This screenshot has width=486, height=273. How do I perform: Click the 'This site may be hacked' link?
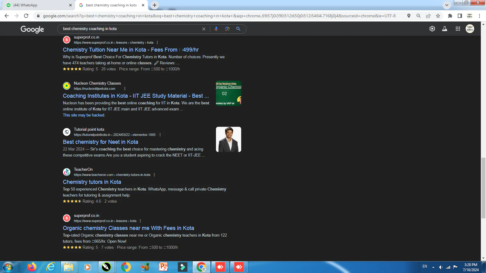[84, 115]
